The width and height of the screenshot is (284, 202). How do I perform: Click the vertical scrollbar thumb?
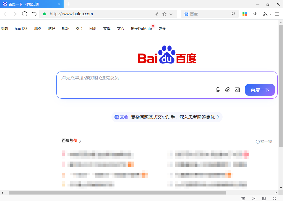281,86
